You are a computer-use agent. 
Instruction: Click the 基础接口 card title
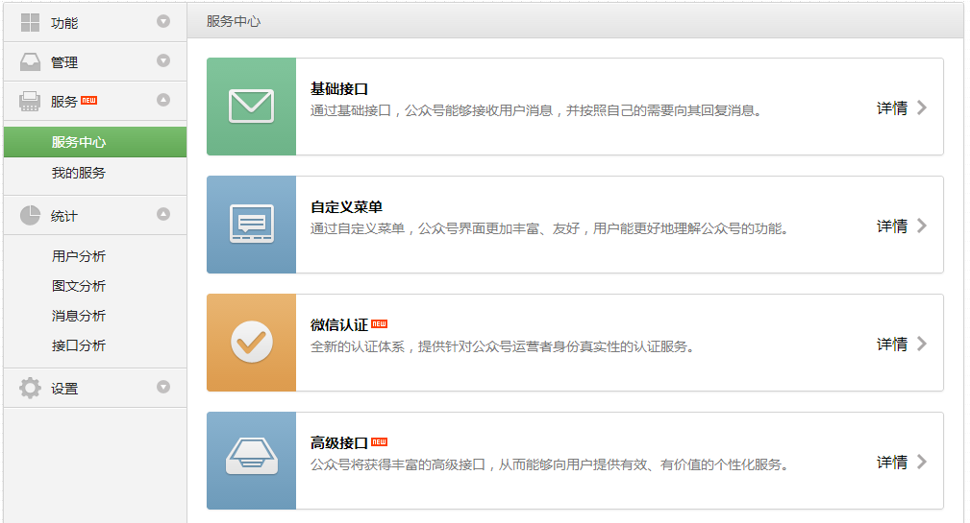point(339,89)
